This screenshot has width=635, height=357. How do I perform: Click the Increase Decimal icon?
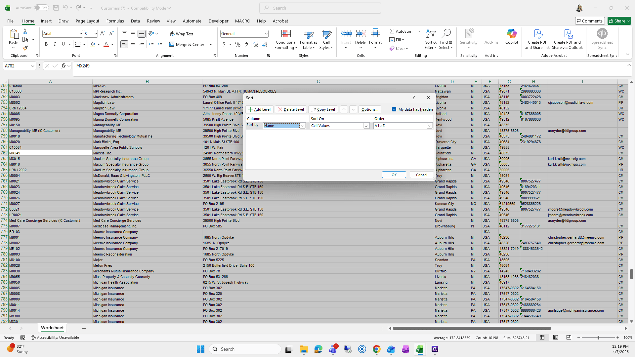pos(256,44)
